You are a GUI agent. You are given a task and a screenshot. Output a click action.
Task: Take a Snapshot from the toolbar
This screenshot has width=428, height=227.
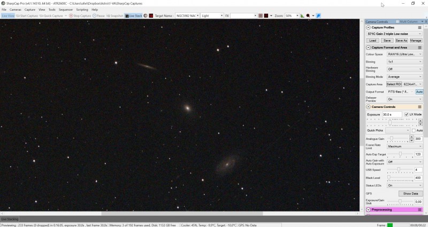coord(114,16)
